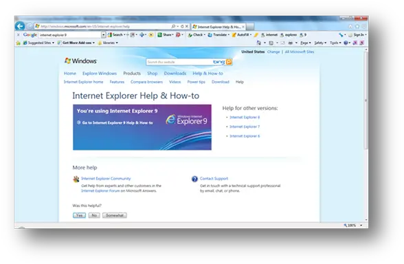Click the Feeds icon on the command bar

271,43
